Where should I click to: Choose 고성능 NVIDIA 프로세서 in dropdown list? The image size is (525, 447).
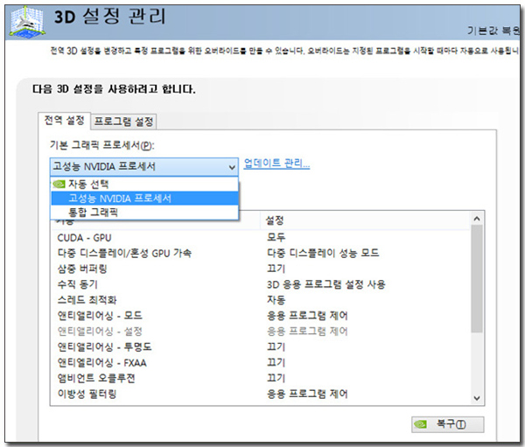coord(144,199)
